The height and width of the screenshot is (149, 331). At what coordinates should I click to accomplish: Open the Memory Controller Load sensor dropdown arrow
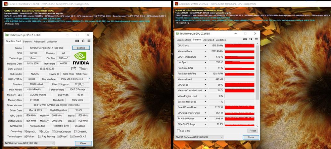205,91
